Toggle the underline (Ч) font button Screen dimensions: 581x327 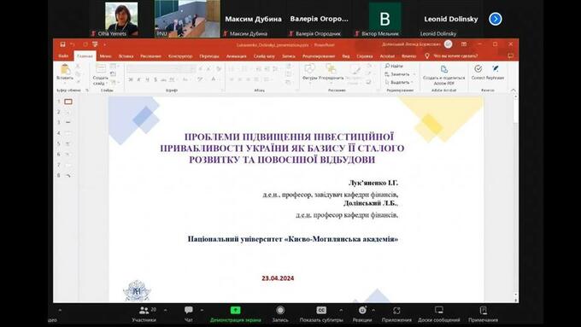(x=147, y=79)
